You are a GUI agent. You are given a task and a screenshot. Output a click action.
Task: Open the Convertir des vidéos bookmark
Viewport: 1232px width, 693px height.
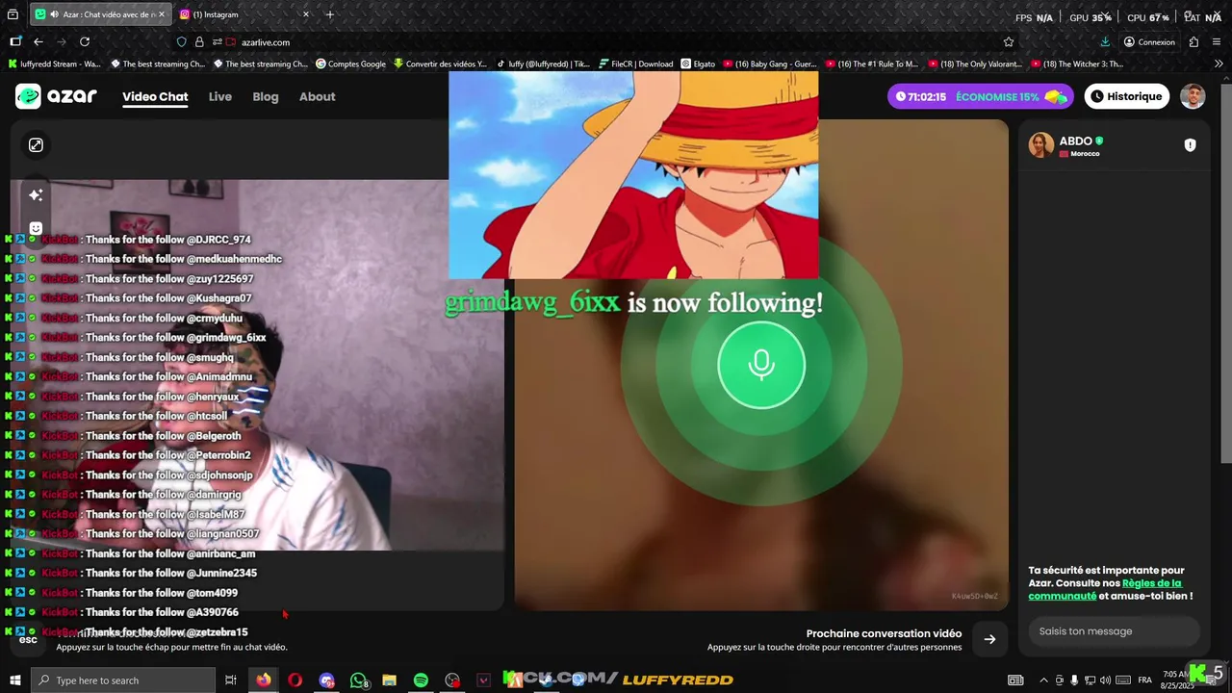[x=440, y=64]
